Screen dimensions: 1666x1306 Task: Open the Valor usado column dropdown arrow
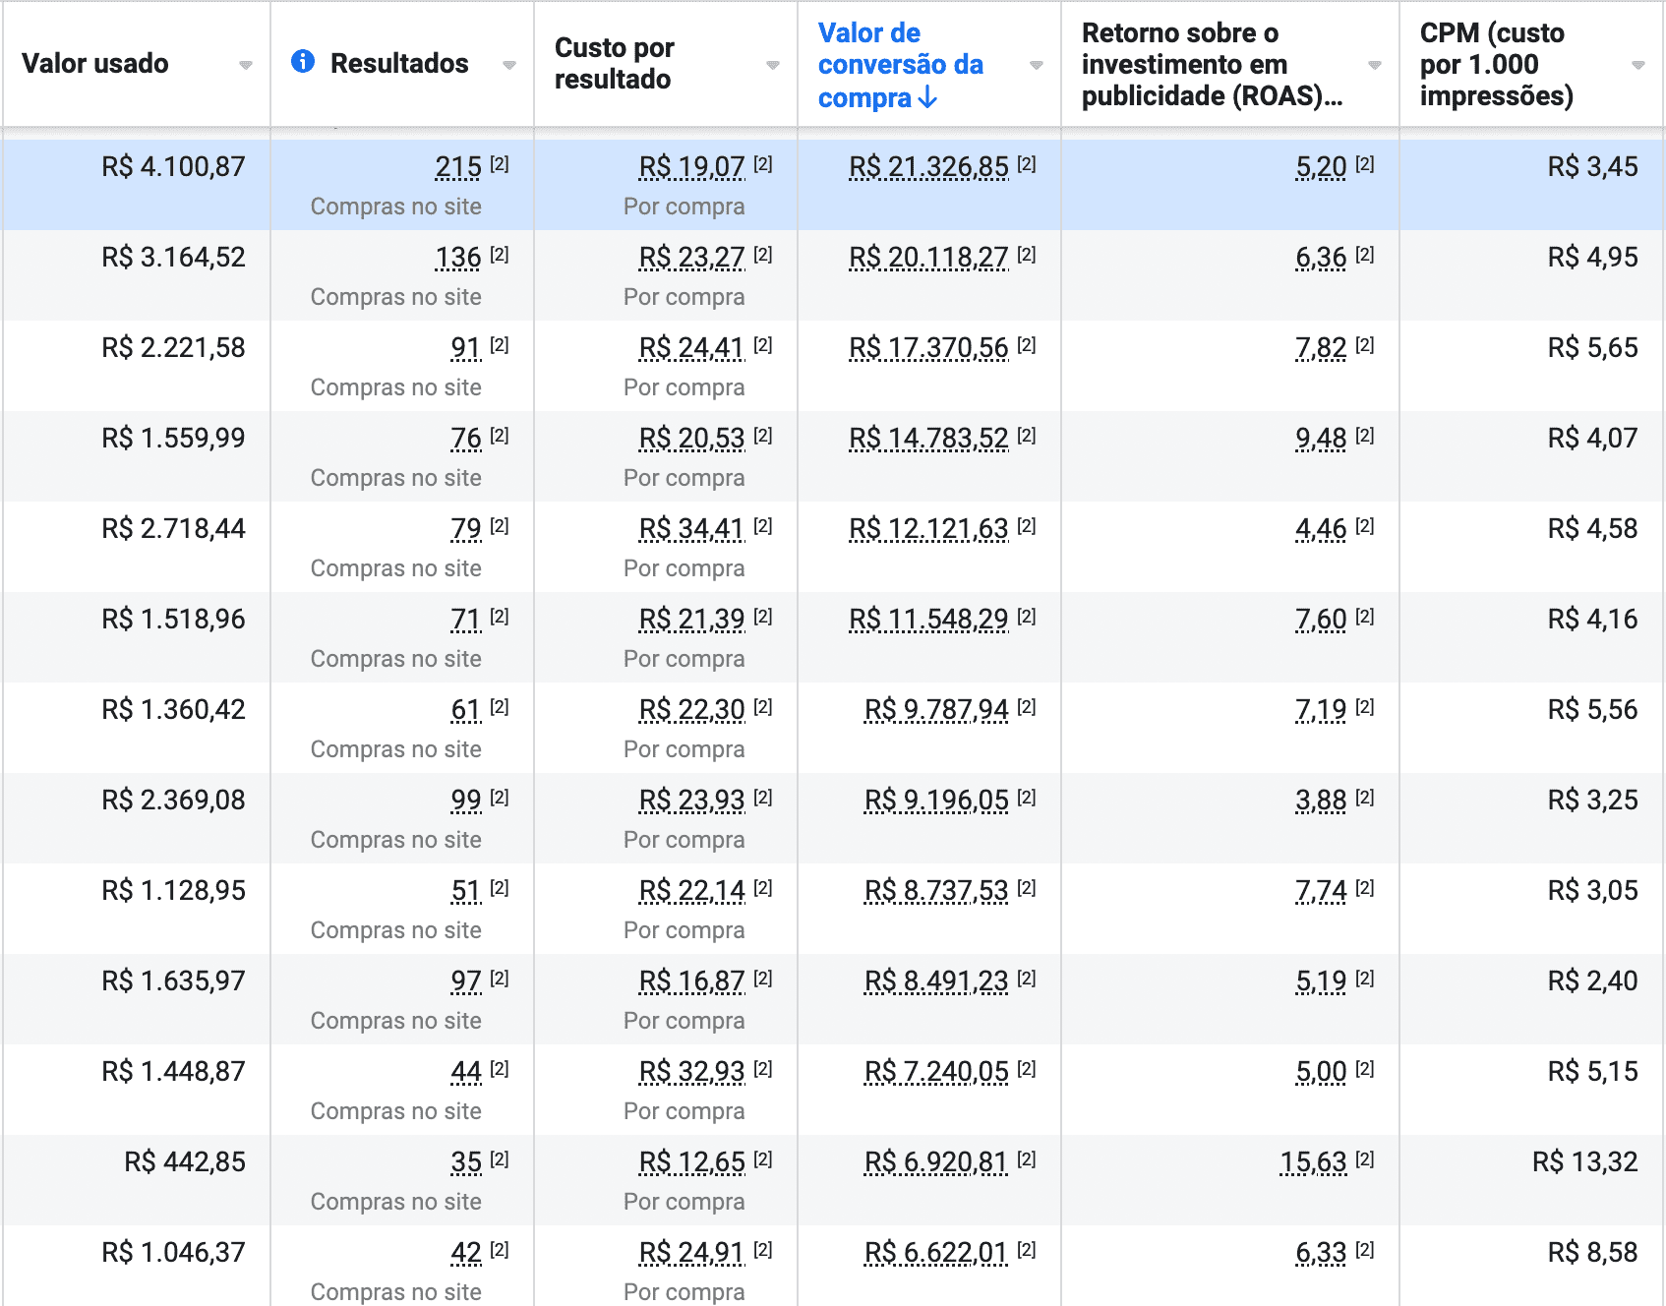pos(246,65)
